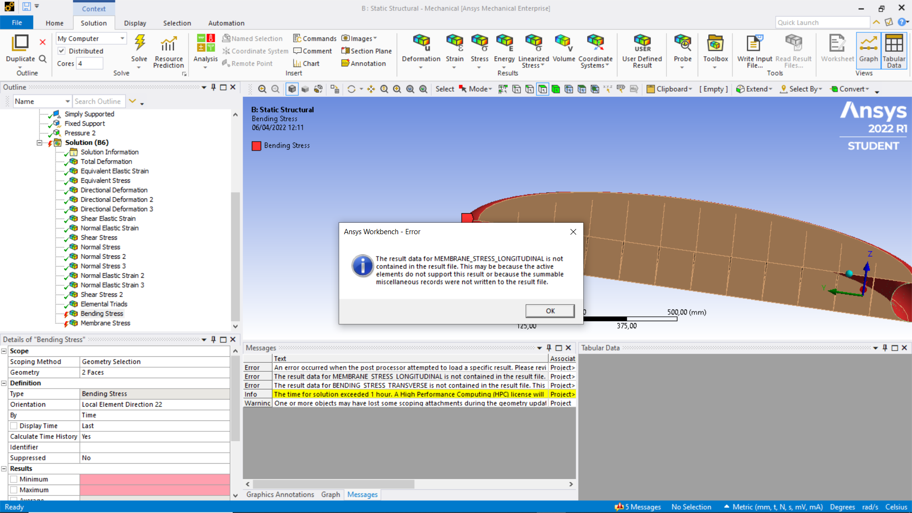Toggle the Display Time checkbox

(x=14, y=426)
